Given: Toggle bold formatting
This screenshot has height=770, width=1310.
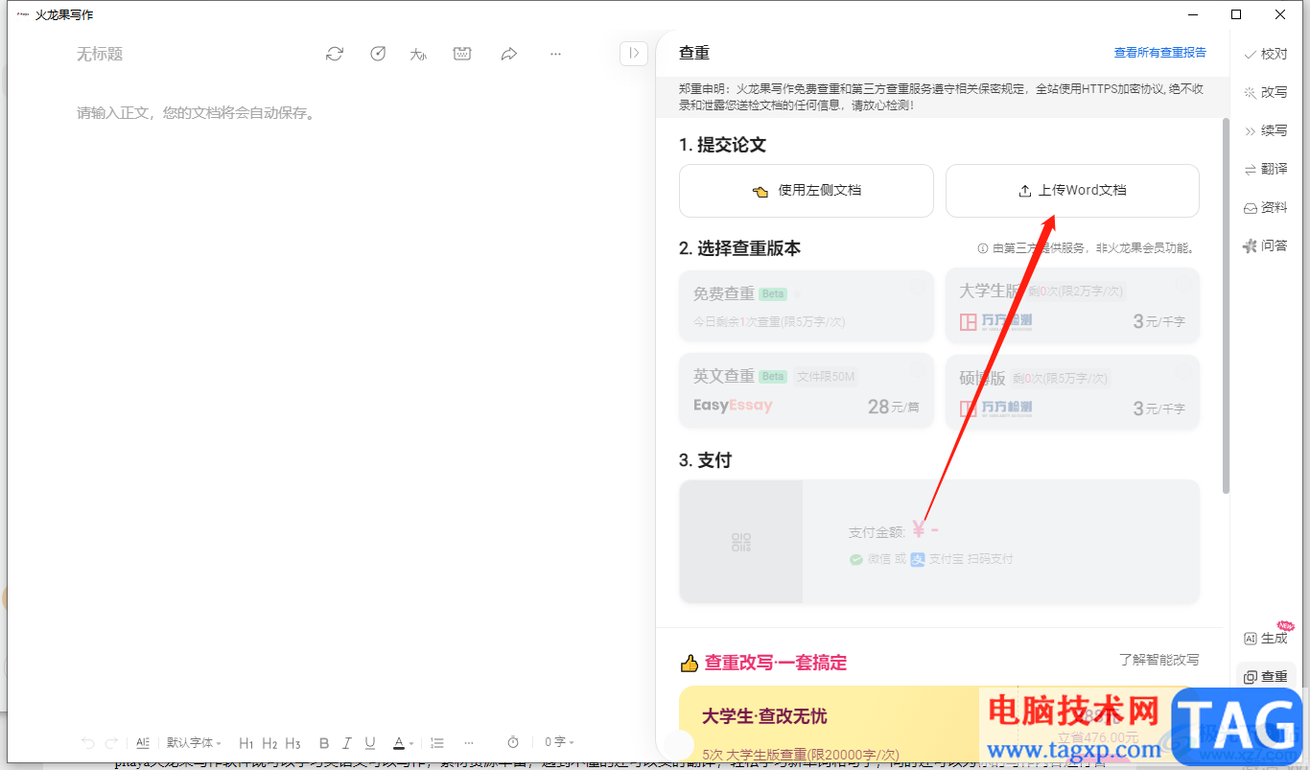Looking at the screenshot, I should (324, 743).
